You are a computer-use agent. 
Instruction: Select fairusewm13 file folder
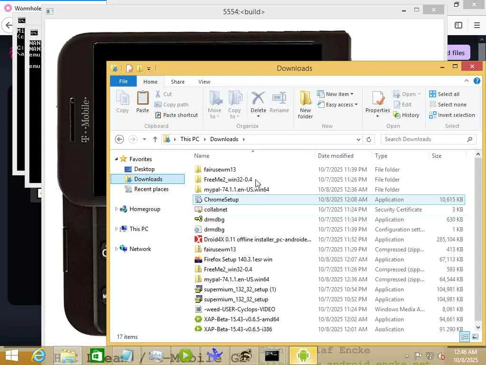pos(328,170)
